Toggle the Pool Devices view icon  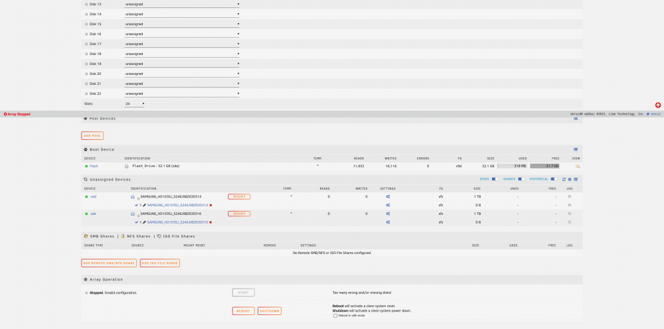(x=576, y=119)
